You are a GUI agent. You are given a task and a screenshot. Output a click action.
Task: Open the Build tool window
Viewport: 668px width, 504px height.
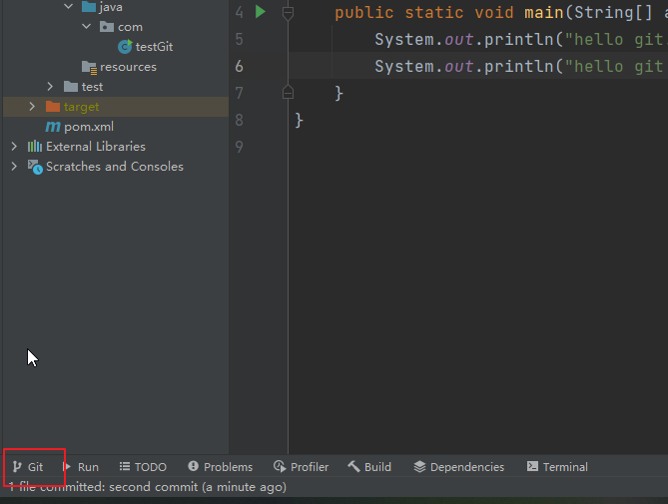pyautogui.click(x=369, y=467)
